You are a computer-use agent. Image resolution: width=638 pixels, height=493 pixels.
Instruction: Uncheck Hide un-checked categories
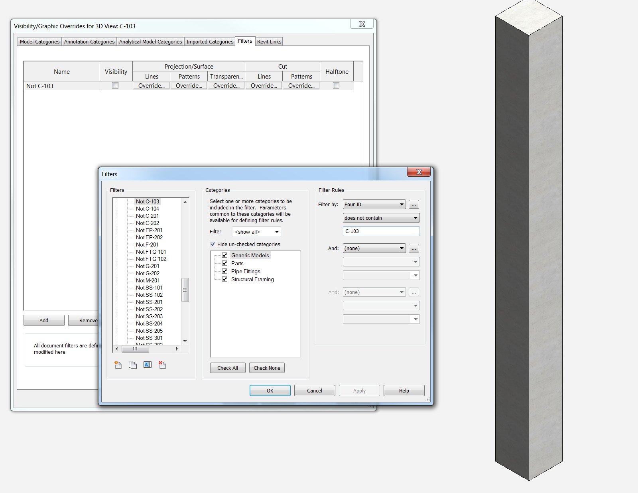click(213, 244)
